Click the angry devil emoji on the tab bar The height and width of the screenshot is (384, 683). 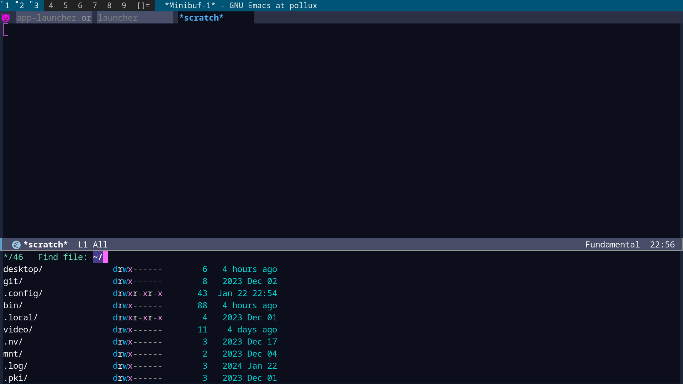pyautogui.click(x=6, y=17)
